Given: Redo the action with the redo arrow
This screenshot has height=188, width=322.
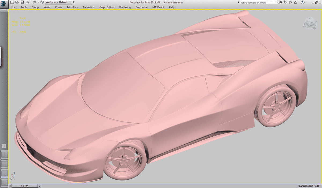Looking at the screenshot, I should tap(34, 2).
